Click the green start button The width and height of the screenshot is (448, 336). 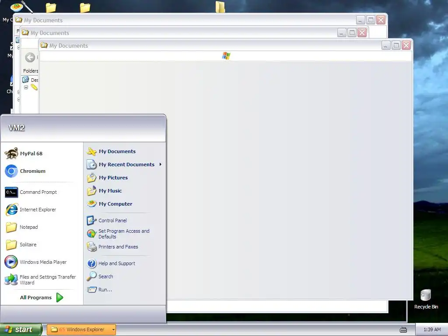21,329
